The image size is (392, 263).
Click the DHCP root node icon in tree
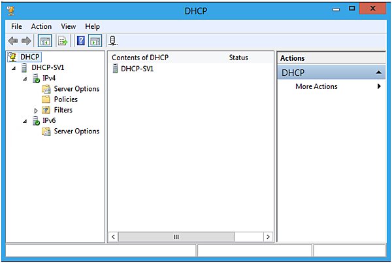(x=12, y=57)
